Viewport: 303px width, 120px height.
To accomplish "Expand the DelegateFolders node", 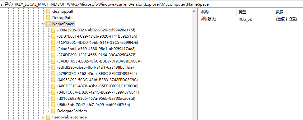I will pos(48,111).
